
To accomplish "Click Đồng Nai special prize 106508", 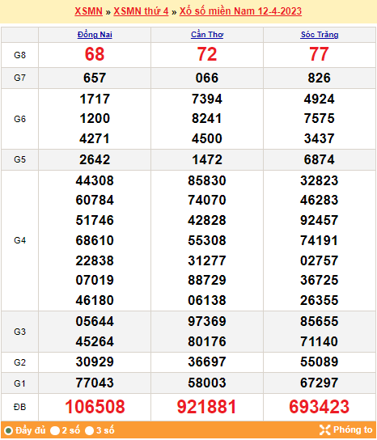I will (x=95, y=407).
